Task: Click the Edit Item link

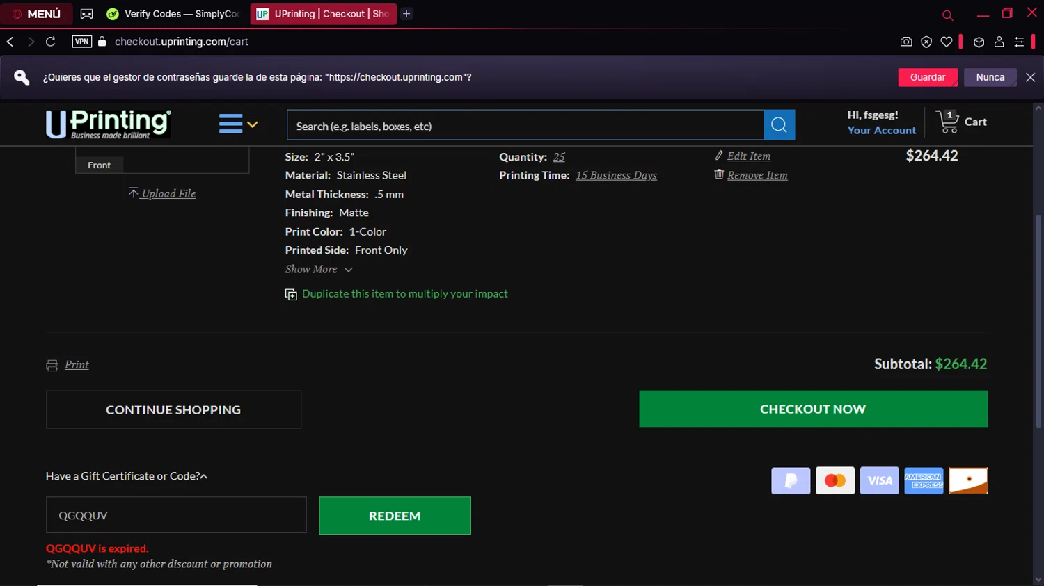Action: pyautogui.click(x=748, y=156)
